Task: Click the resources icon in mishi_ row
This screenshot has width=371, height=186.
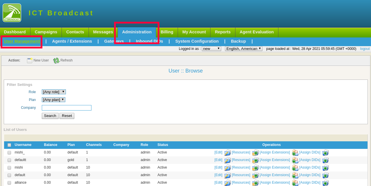Action: click(x=255, y=153)
